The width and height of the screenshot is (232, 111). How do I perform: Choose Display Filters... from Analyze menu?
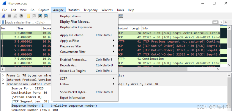(x=85, y=16)
